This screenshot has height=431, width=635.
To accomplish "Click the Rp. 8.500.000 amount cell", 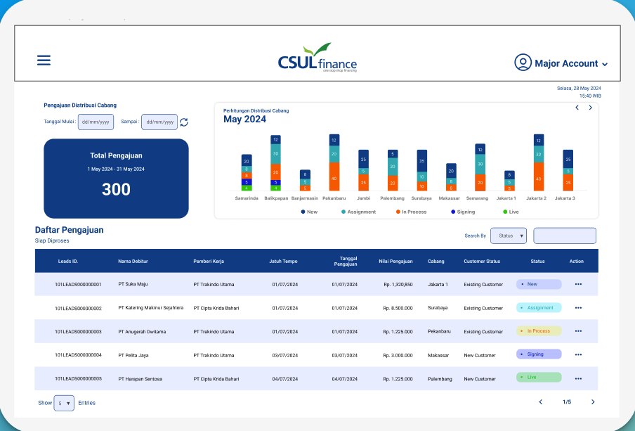I will click(x=398, y=308).
